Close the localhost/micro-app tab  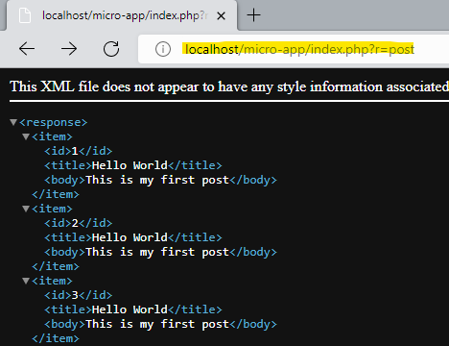point(221,15)
